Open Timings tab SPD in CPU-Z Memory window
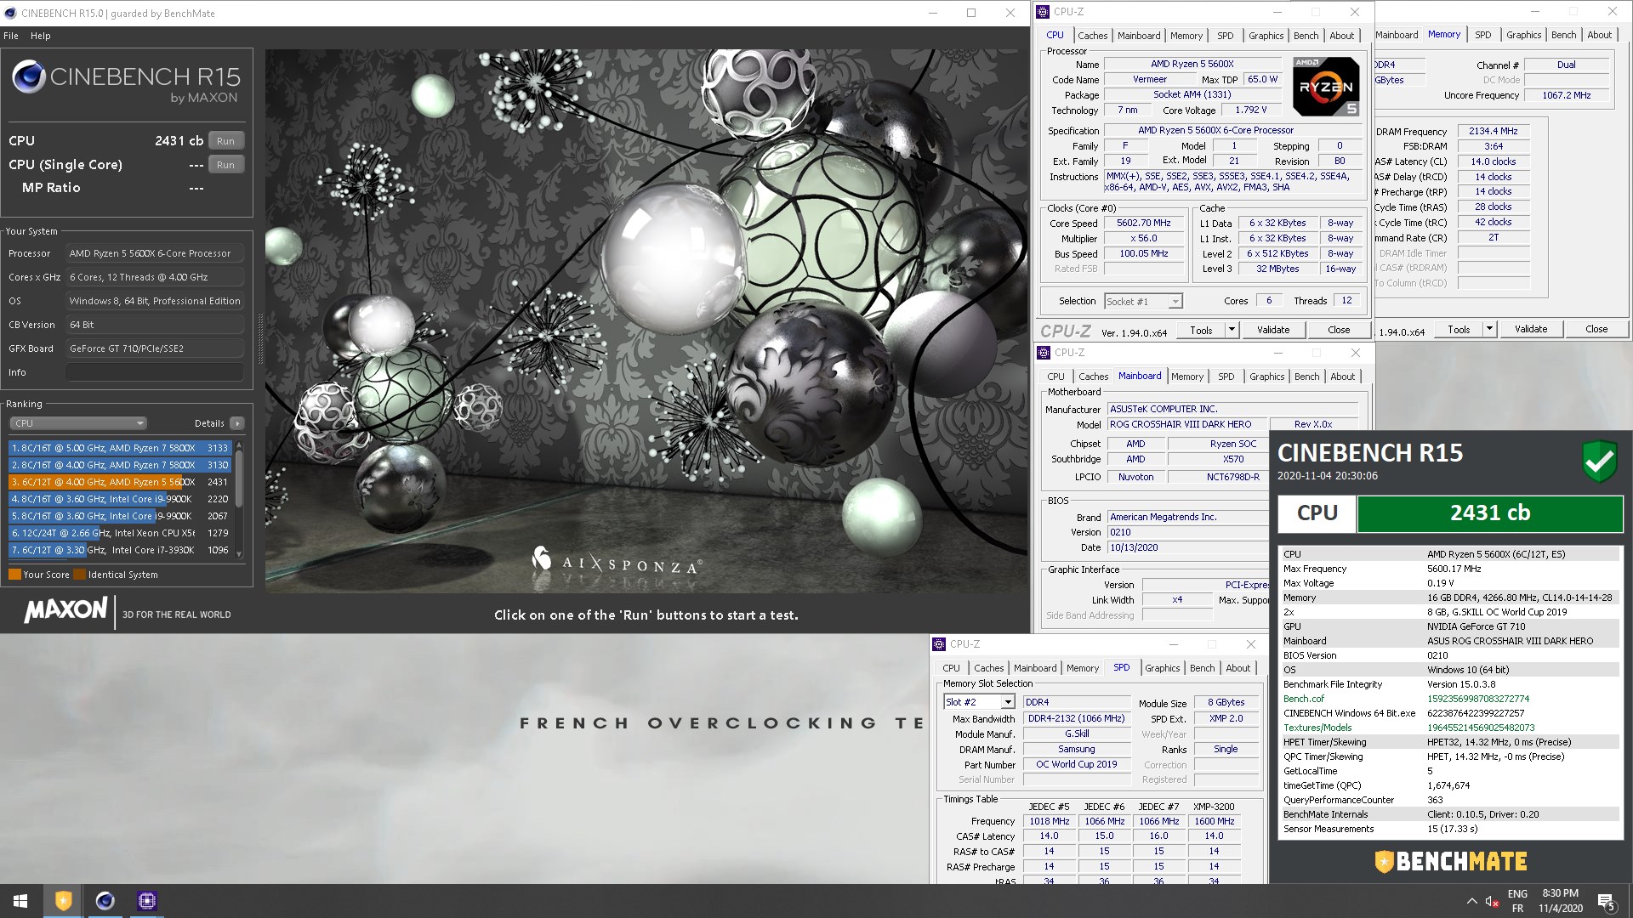Viewport: 1633px width, 918px height. (1483, 35)
